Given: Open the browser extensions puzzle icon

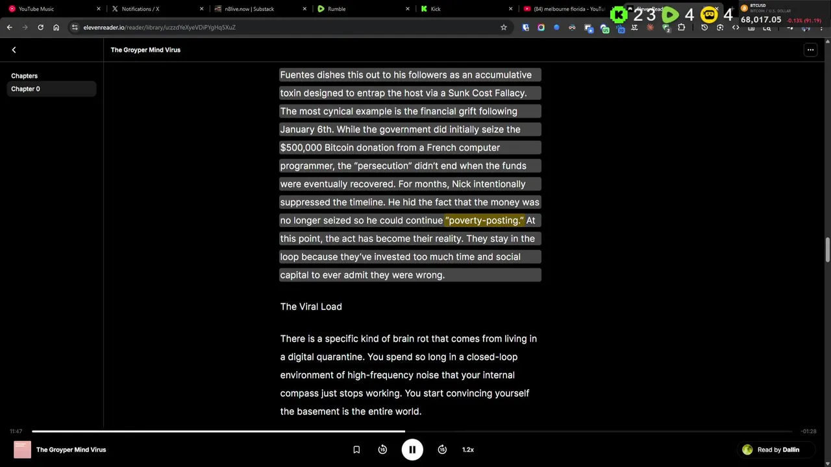Looking at the screenshot, I should 681,27.
